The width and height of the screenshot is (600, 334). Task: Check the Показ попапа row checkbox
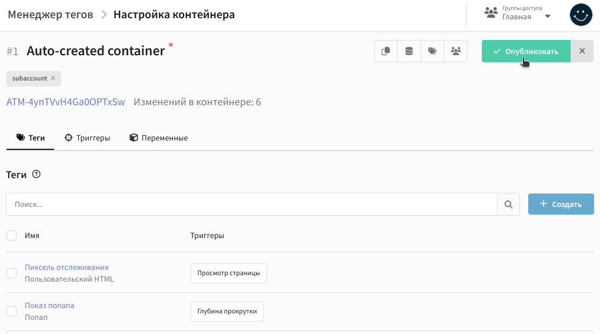(x=12, y=311)
